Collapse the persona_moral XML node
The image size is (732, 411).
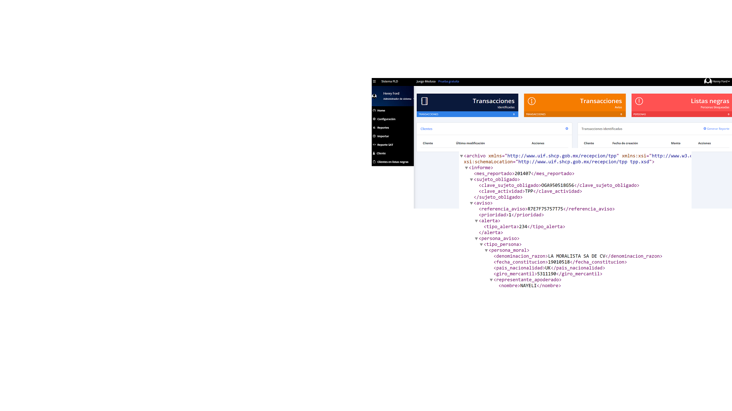[486, 250]
